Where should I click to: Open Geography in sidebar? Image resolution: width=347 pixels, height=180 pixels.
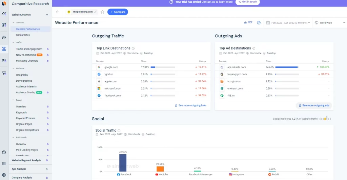(x=22, y=75)
